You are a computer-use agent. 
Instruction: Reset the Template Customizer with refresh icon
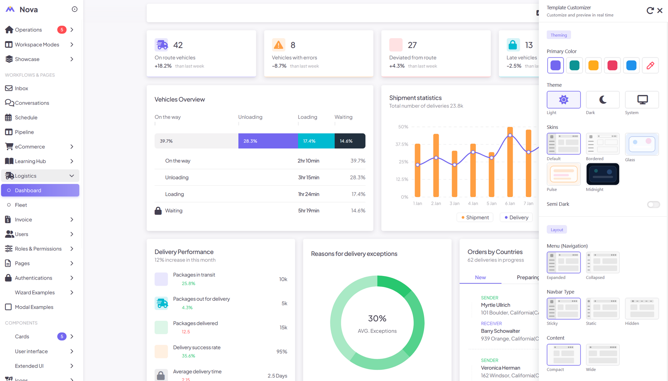650,11
